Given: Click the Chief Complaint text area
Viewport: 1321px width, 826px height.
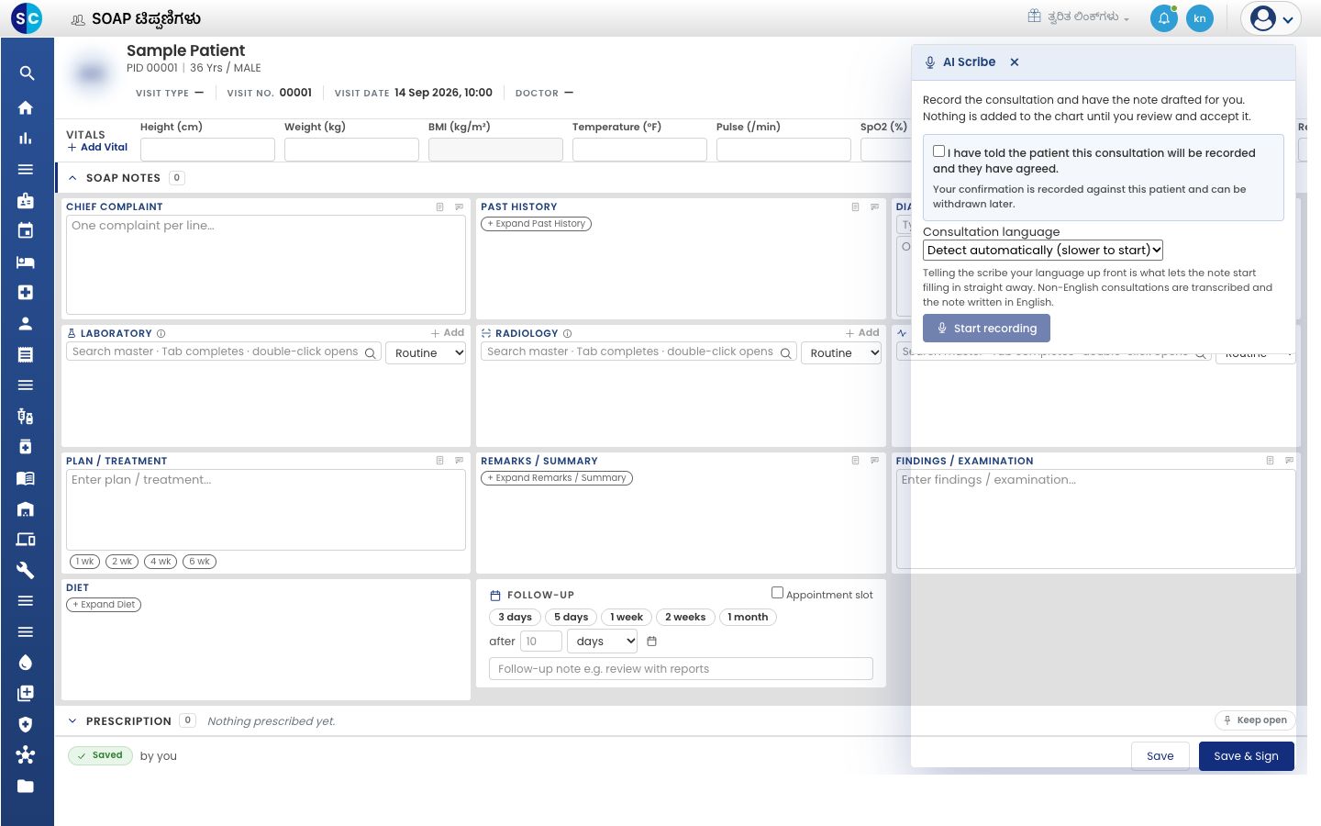Looking at the screenshot, I should tap(266, 265).
